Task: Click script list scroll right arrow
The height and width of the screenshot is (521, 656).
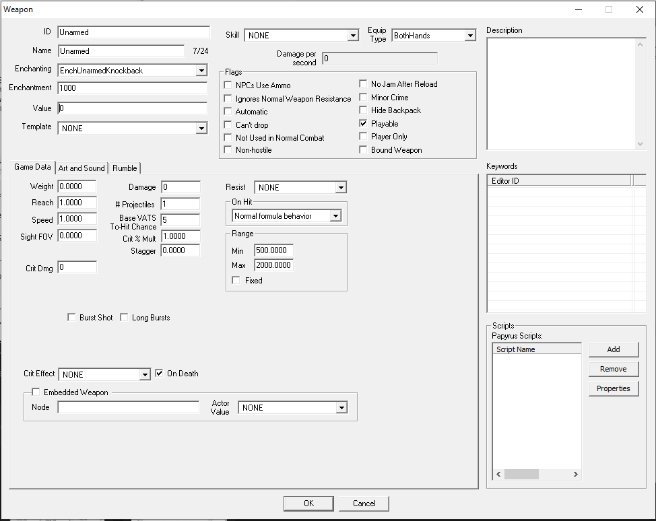Action: pos(576,474)
